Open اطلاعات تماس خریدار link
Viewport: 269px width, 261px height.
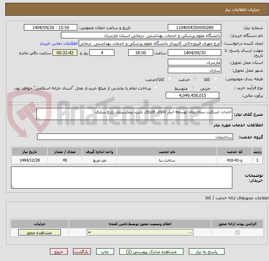point(59,43)
